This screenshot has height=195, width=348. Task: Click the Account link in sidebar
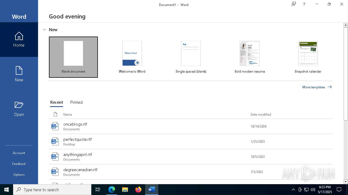[19, 153]
